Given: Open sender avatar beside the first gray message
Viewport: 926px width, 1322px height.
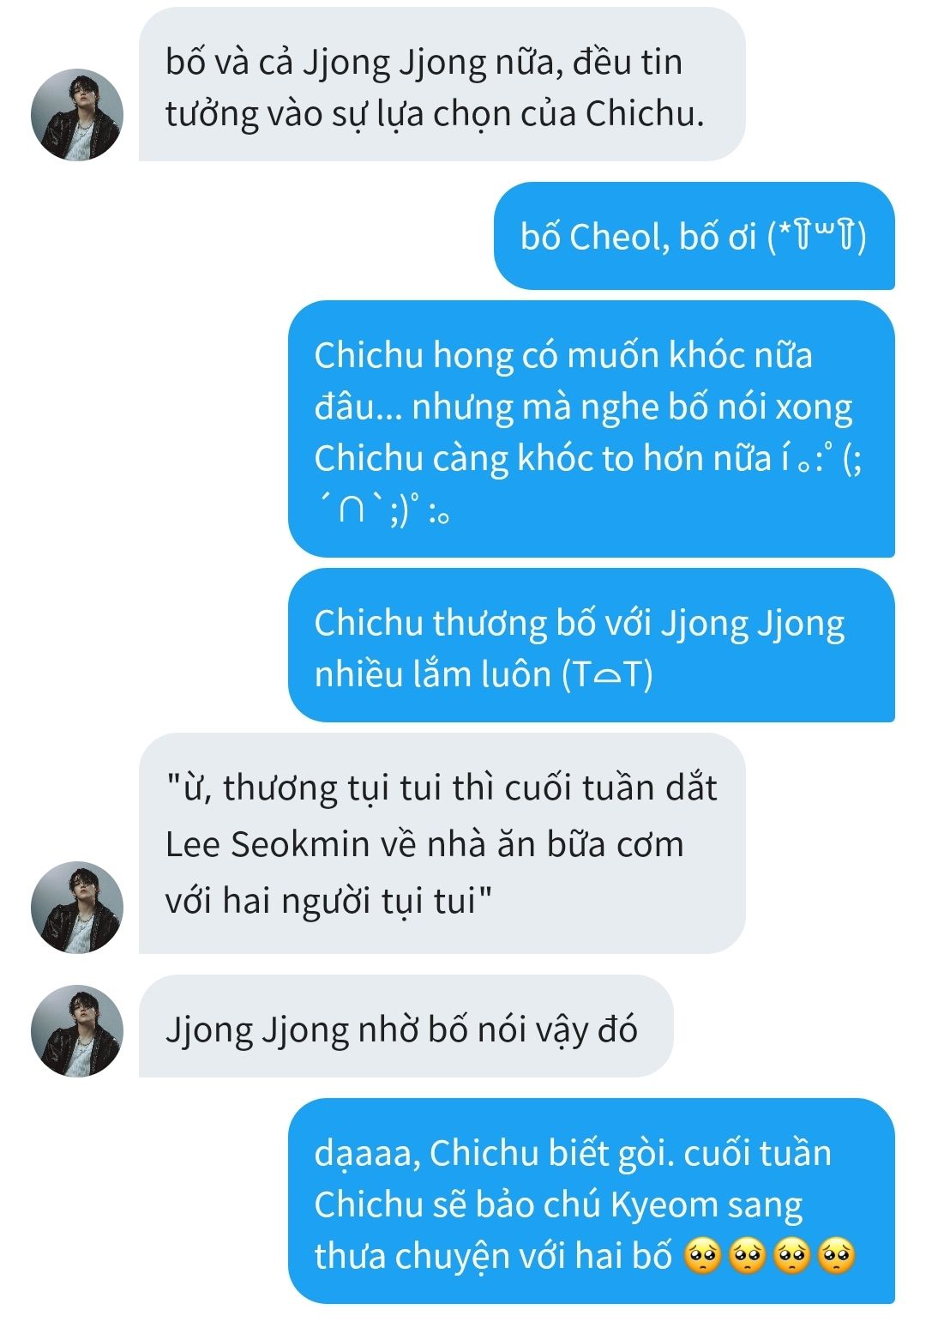Looking at the screenshot, I should (x=77, y=115).
